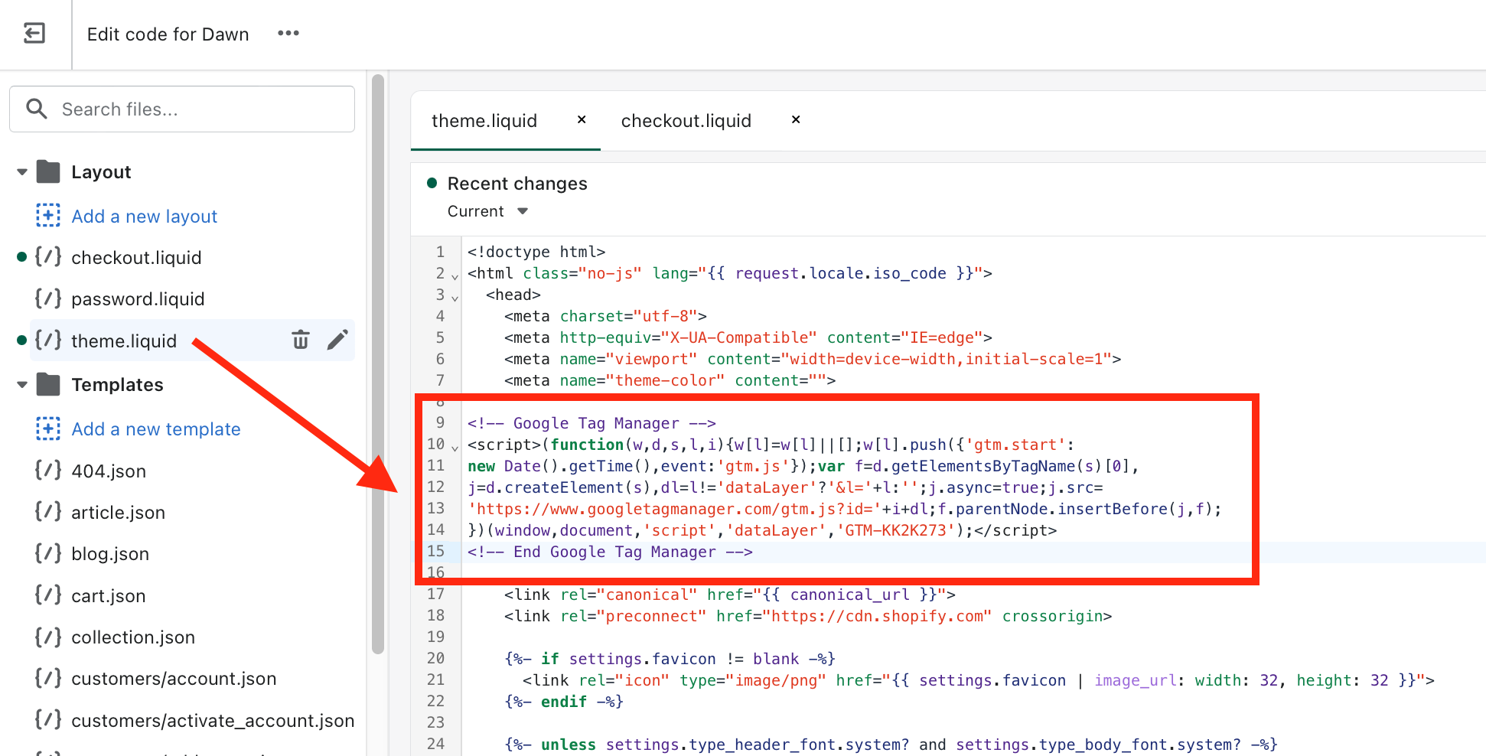The height and width of the screenshot is (756, 1486).
Task: Open the Current version dropdown
Action: 487,211
